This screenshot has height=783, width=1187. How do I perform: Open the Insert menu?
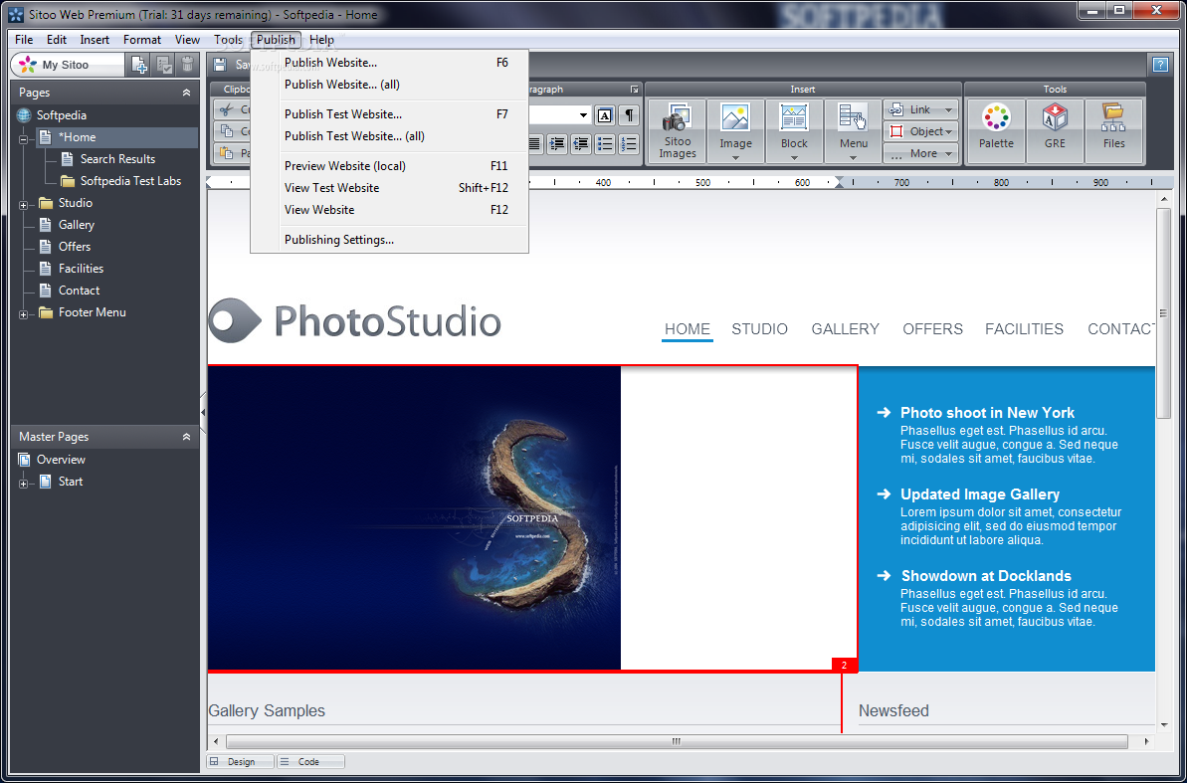[95, 40]
